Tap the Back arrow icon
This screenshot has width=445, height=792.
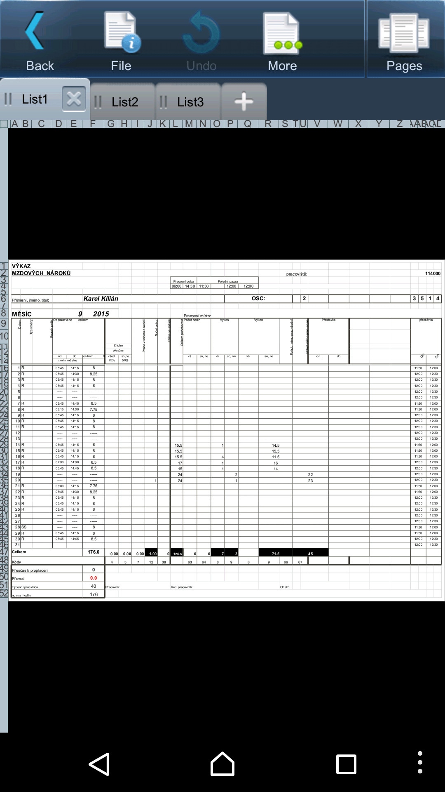point(35,31)
